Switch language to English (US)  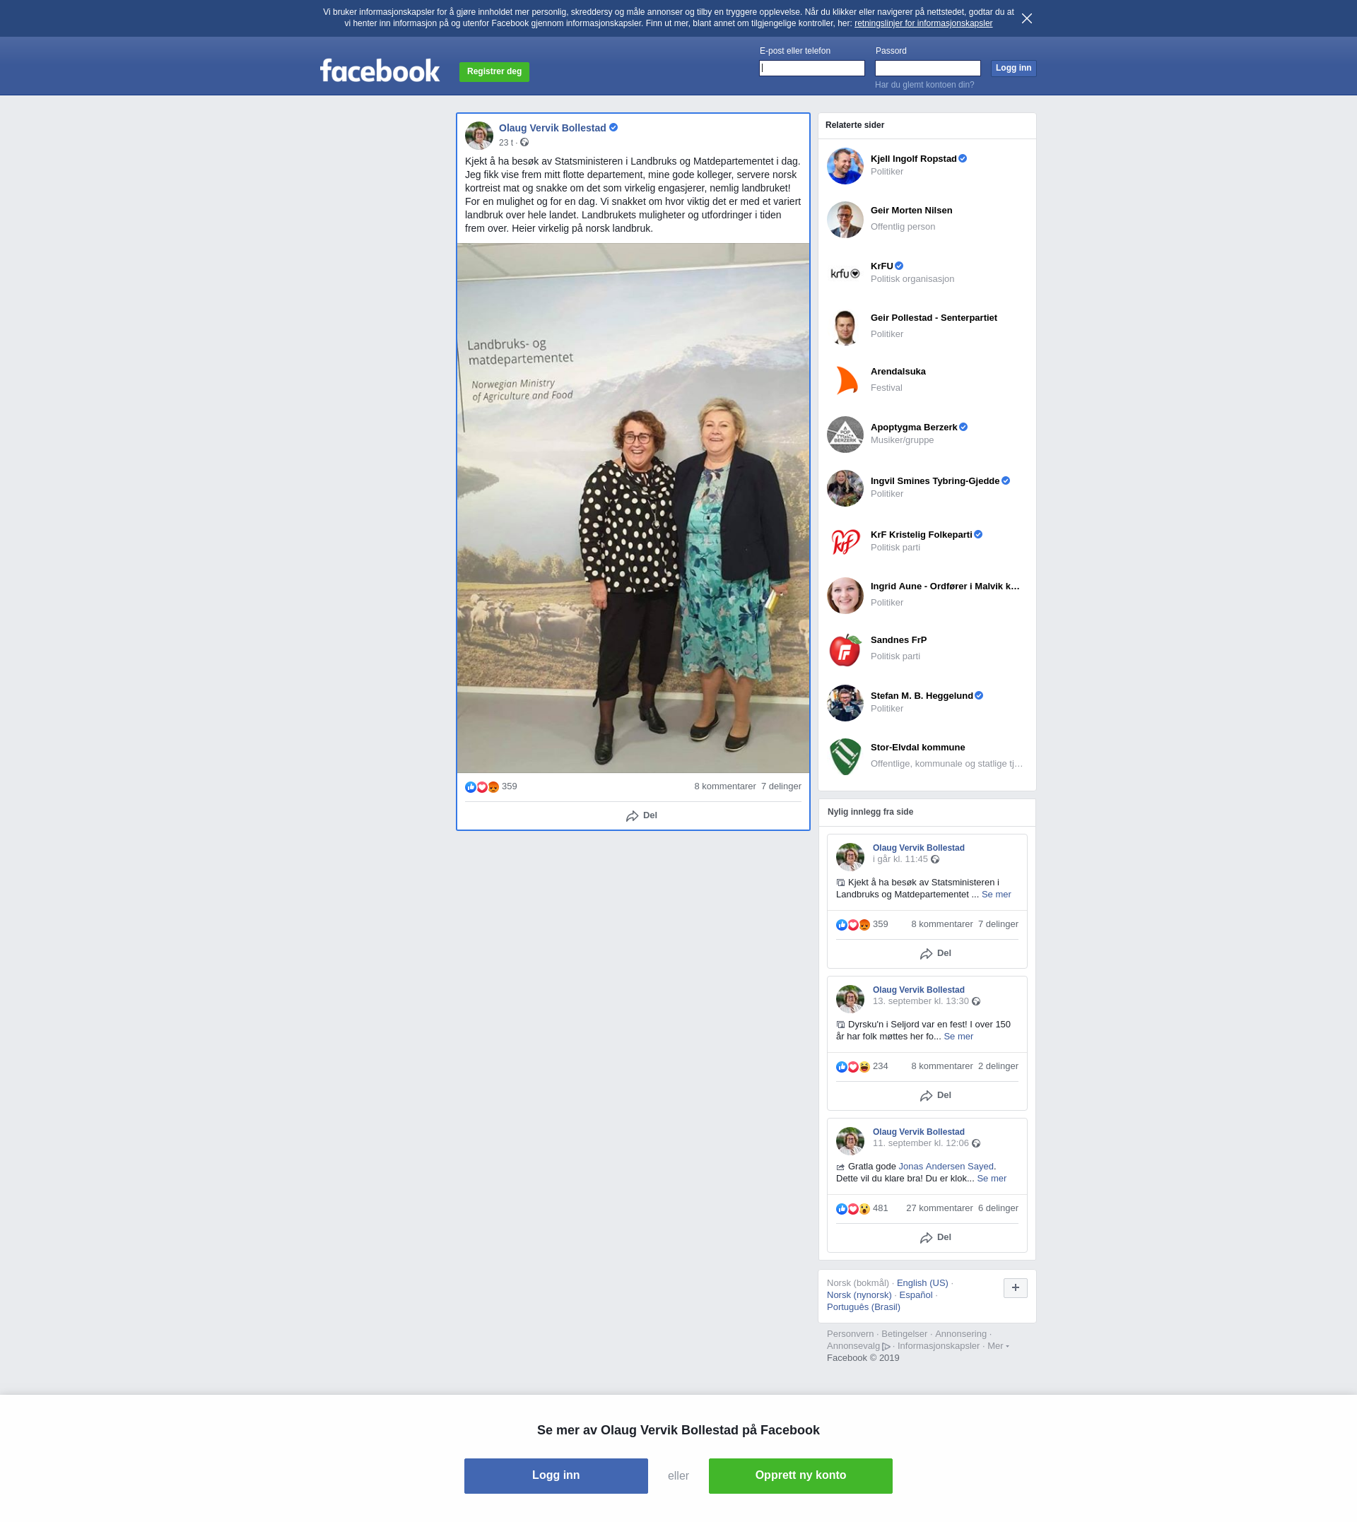922,1282
